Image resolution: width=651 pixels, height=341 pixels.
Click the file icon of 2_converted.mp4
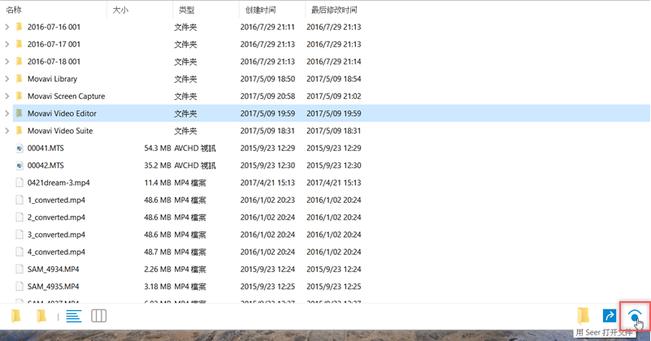pyautogui.click(x=19, y=218)
